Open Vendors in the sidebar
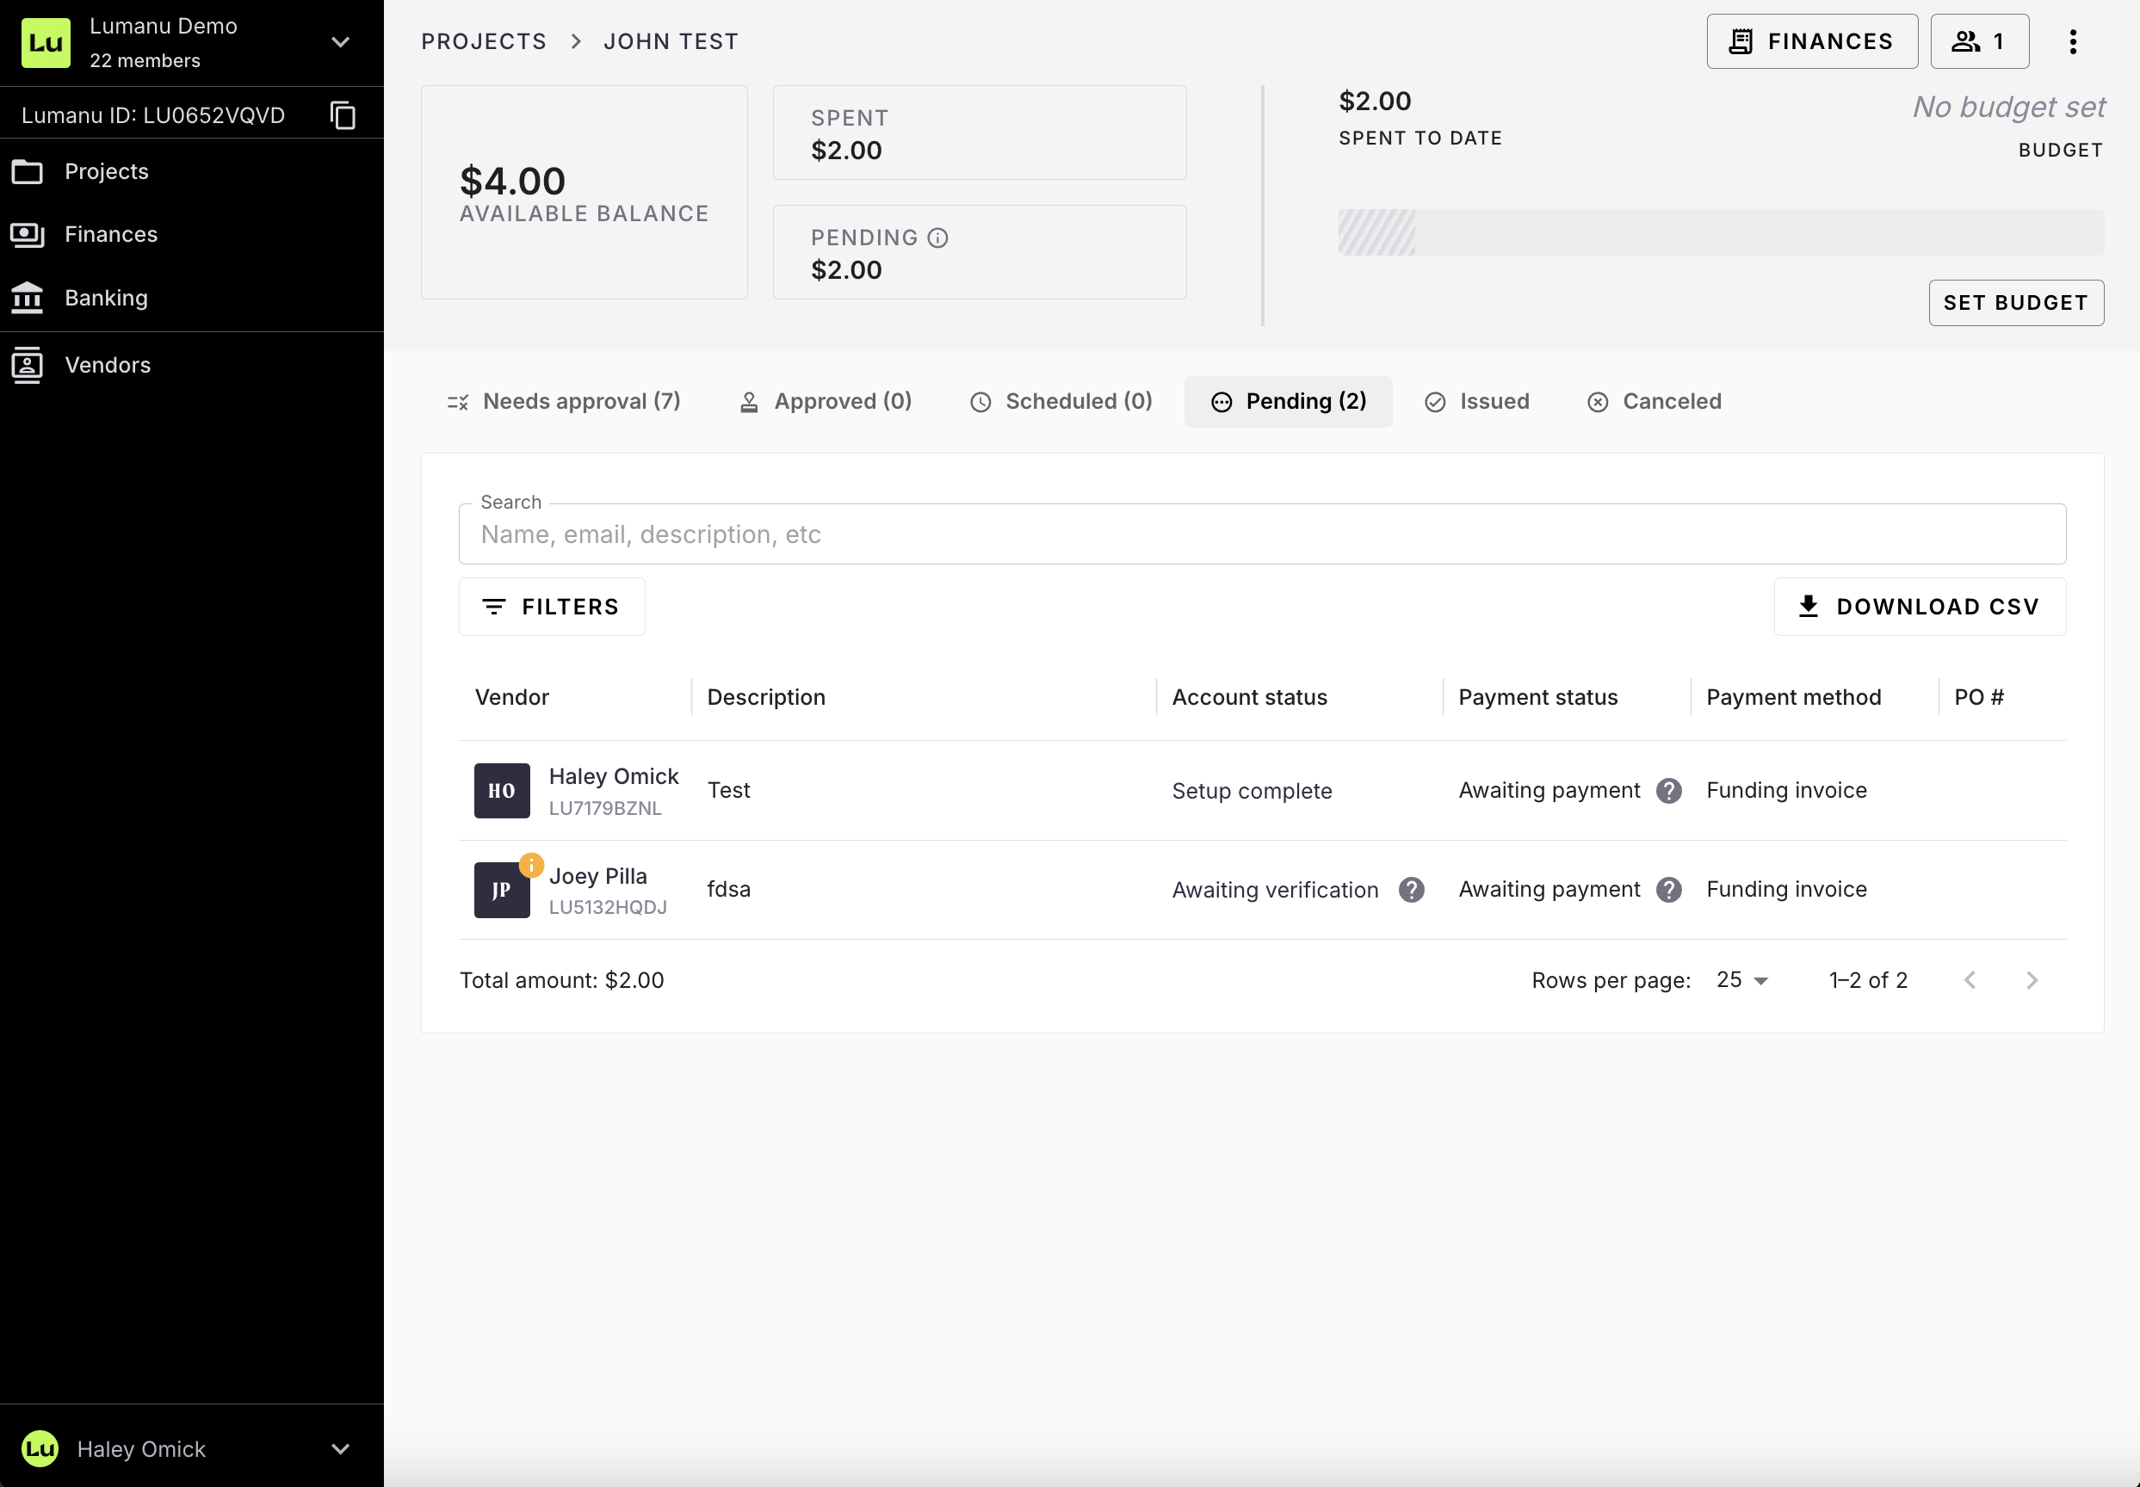The width and height of the screenshot is (2140, 1487). pyautogui.click(x=108, y=365)
